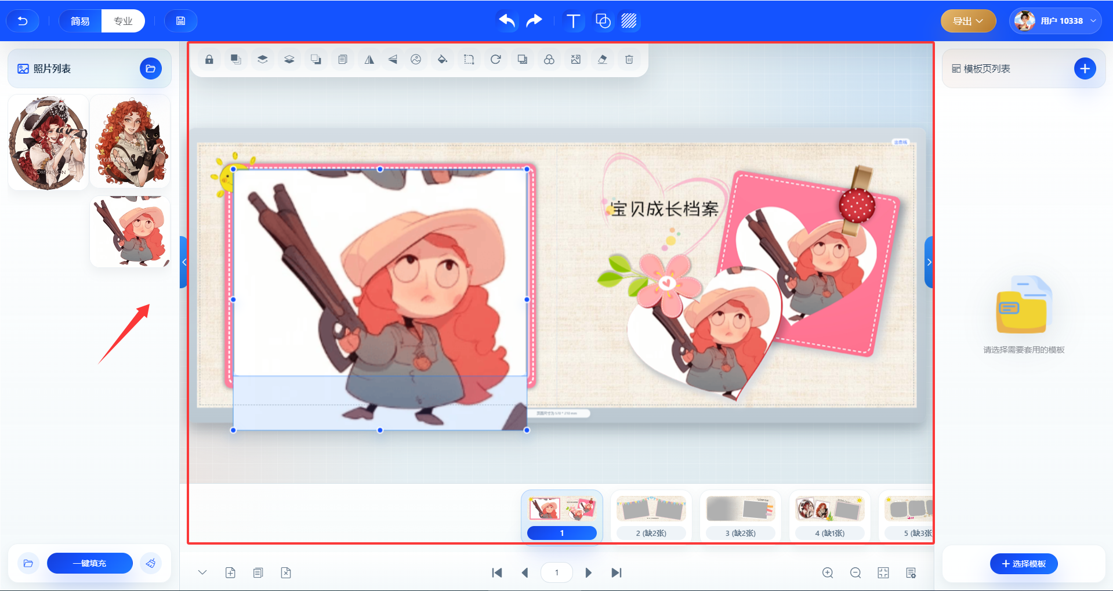This screenshot has height=591, width=1113.
Task: Zoom in using the magnifier plus icon
Action: [828, 573]
